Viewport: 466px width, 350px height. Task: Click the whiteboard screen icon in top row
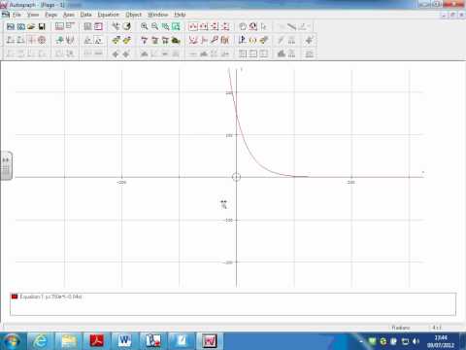pos(59,26)
